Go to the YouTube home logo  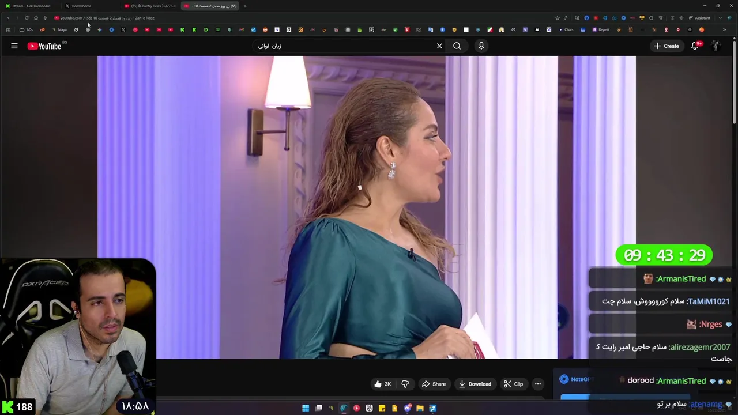44,46
